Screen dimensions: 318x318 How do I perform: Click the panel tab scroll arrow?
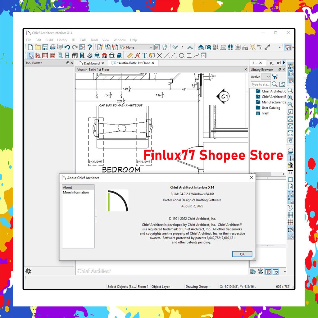click(x=284, y=63)
